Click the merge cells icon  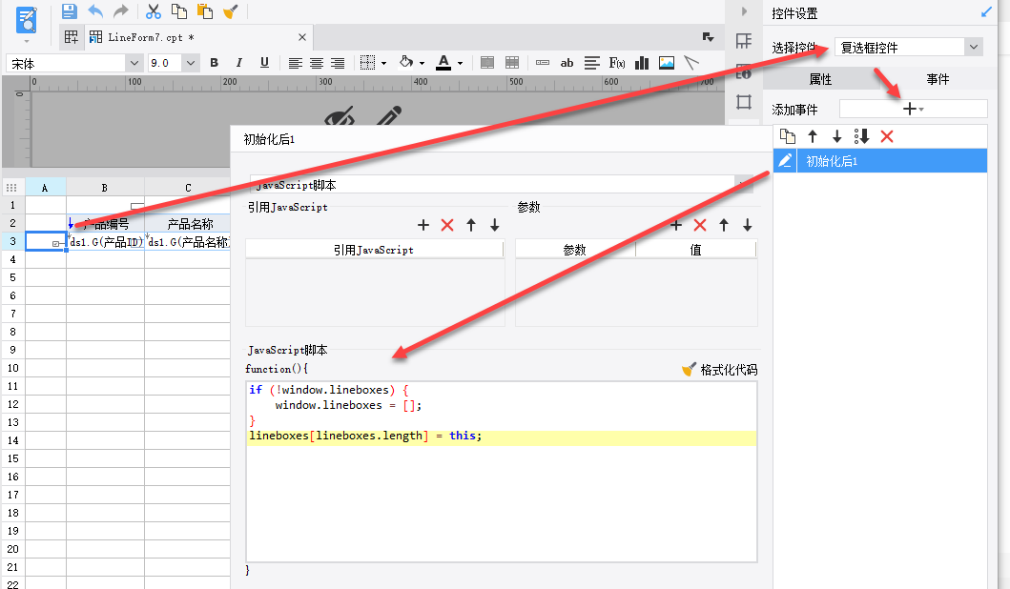[487, 63]
